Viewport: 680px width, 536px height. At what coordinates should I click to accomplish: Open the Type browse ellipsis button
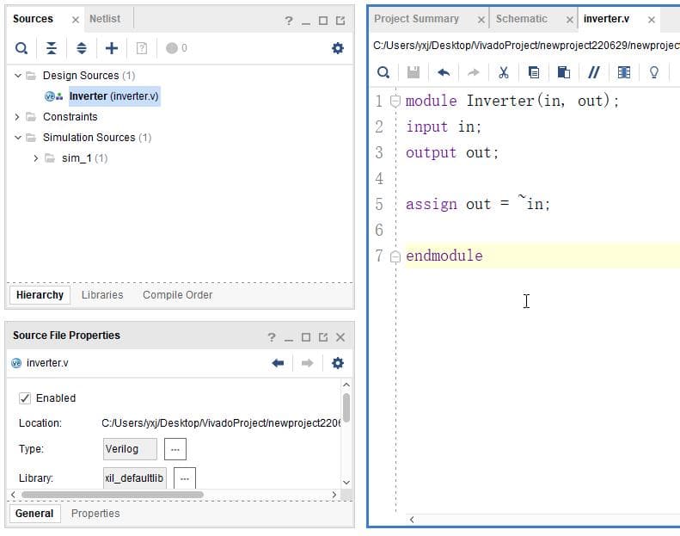pyautogui.click(x=175, y=449)
